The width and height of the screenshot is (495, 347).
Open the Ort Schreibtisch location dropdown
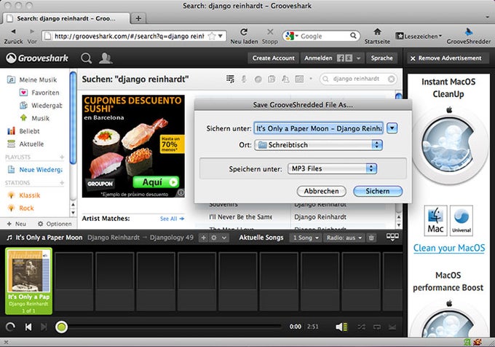(319, 145)
